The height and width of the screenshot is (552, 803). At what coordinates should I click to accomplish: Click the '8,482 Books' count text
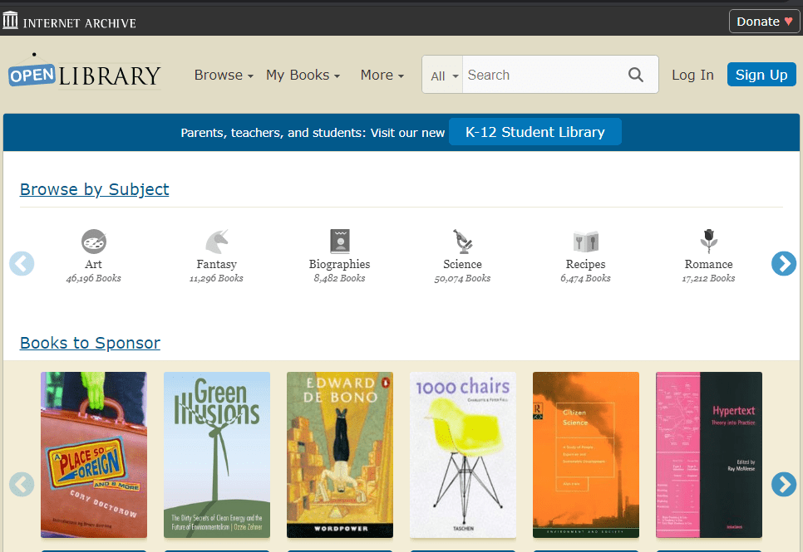point(339,278)
